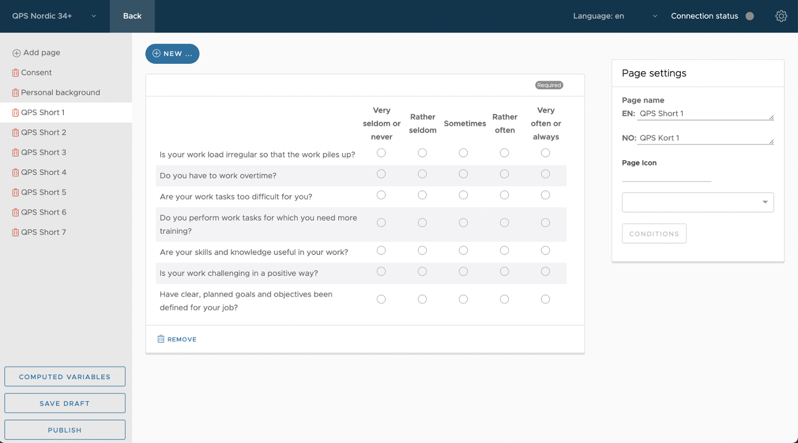Image resolution: width=798 pixels, height=443 pixels.
Task: Open the QPS Nordic 34+ dropdown
Action: [54, 16]
